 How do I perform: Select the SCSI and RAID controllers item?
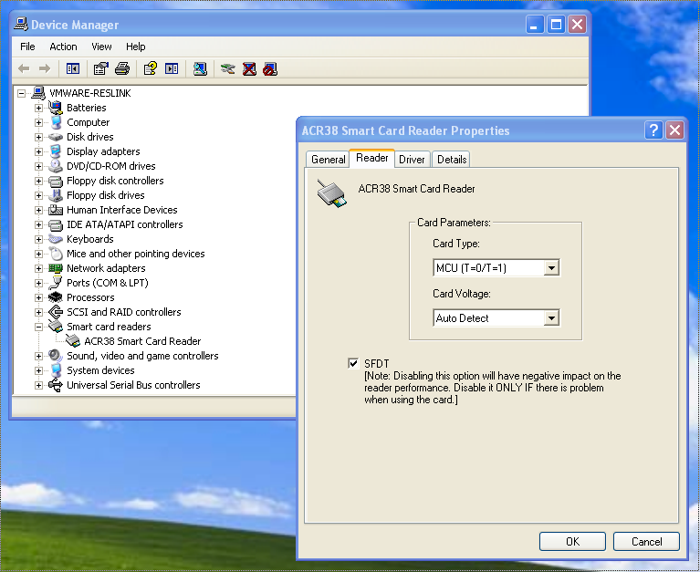click(x=123, y=312)
